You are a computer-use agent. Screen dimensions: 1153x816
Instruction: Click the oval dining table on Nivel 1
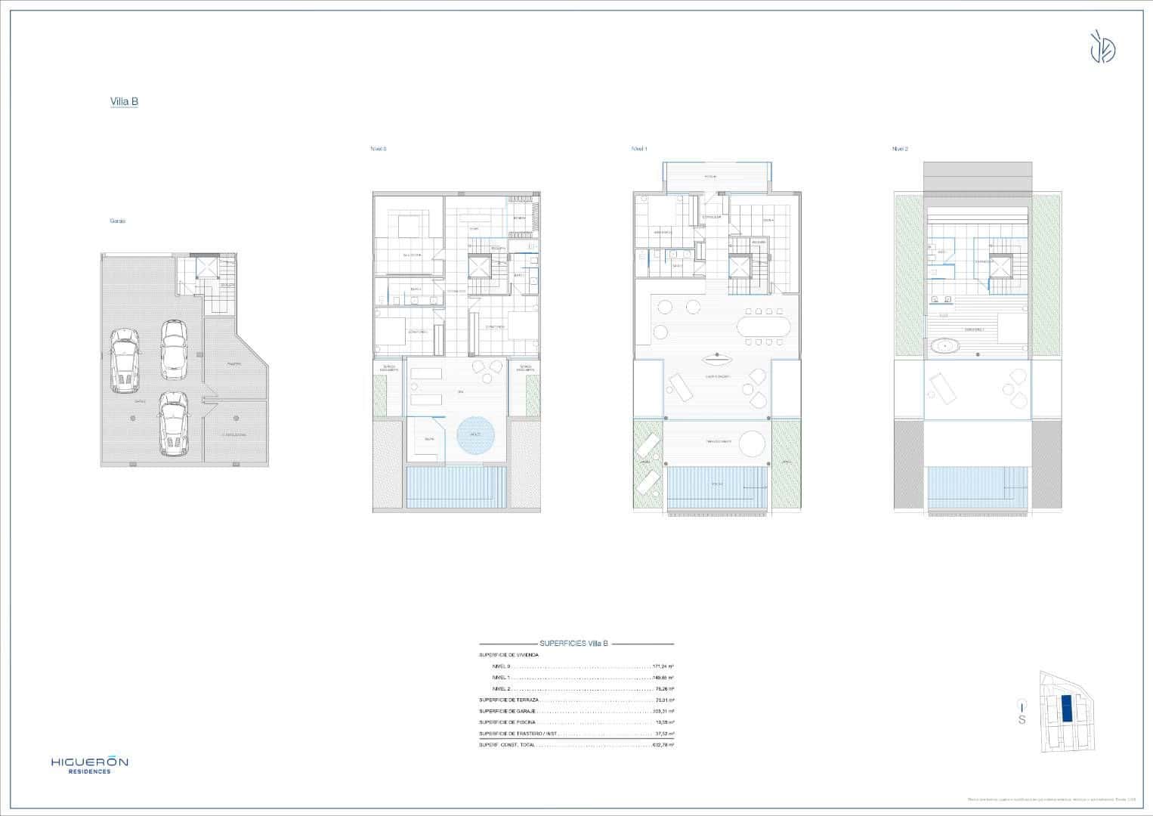point(764,327)
